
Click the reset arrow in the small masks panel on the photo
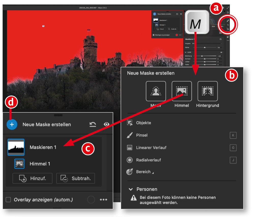pos(177,14)
